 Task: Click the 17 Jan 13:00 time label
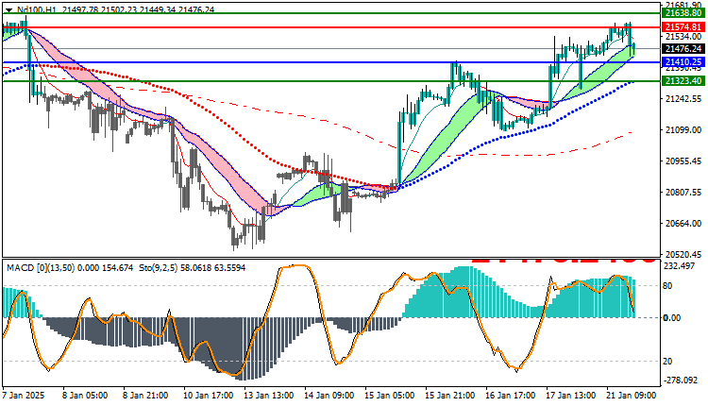[571, 396]
